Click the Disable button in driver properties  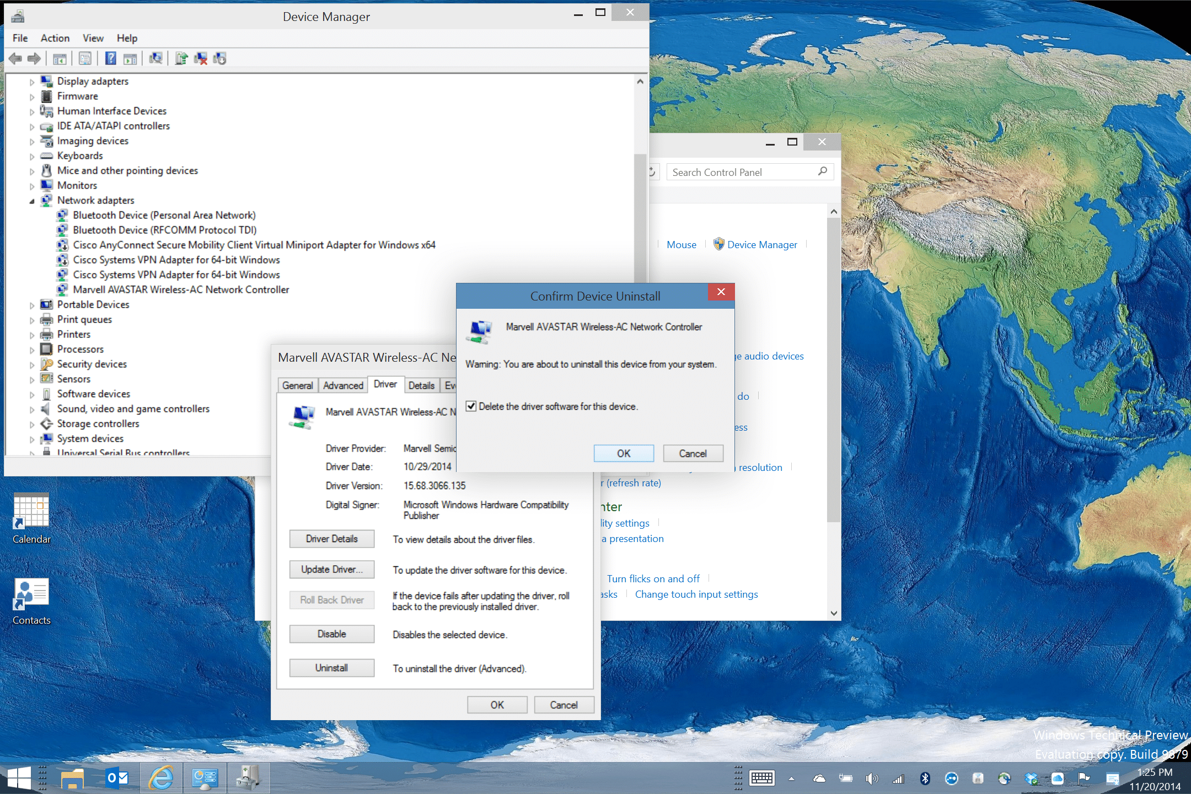point(332,634)
